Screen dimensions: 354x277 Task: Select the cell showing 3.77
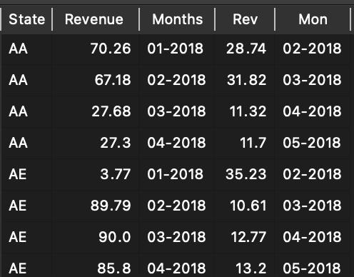96,174
